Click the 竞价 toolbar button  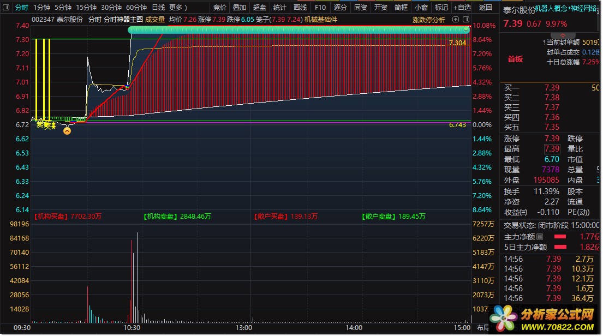pyautogui.click(x=219, y=7)
